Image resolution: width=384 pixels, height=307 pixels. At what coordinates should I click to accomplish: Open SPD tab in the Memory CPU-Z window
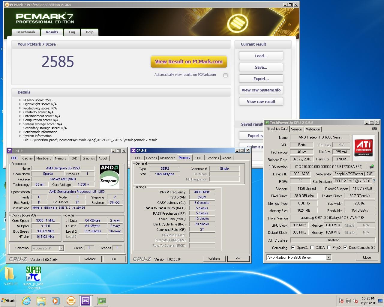coord(198,158)
